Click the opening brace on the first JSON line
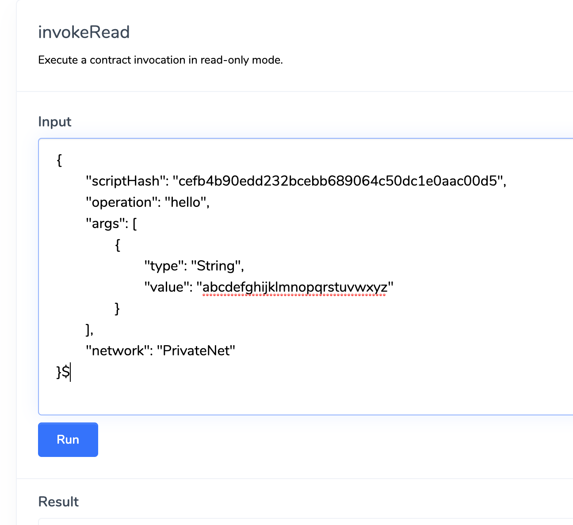573x525 pixels. click(59, 160)
